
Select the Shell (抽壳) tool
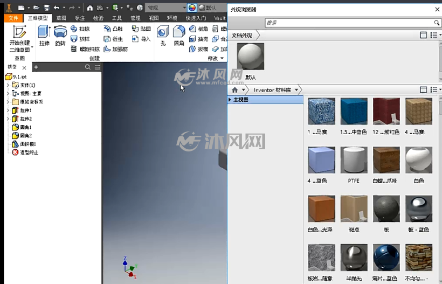tap(198, 39)
